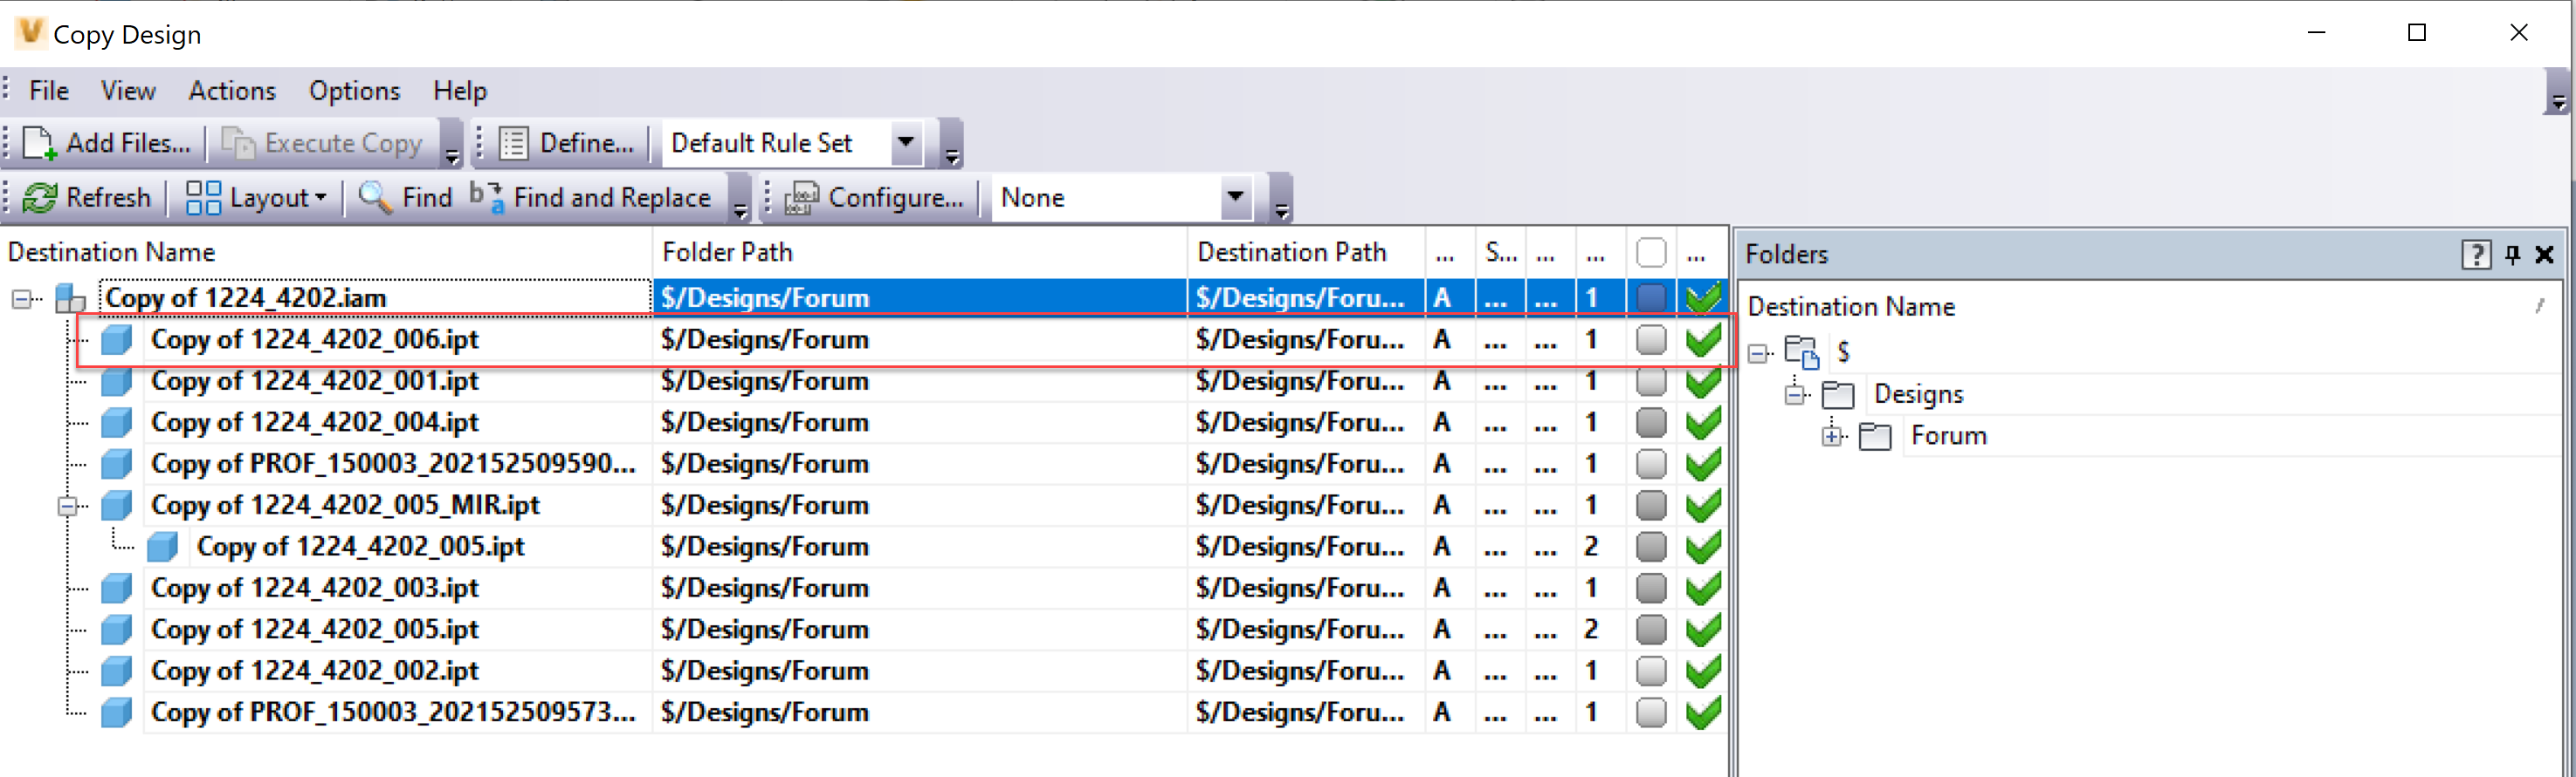Select Copy of PROF_150003_202152509573 row
Viewport: 2576px width, 777px height.
point(393,712)
